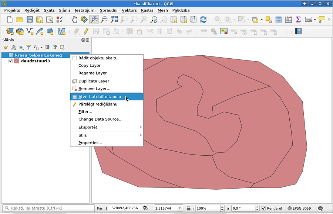Image resolution: width=333 pixels, height=214 pixels.
Task: Choose Pārslēgt rediģēšanu in context menu
Action: pos(107,104)
